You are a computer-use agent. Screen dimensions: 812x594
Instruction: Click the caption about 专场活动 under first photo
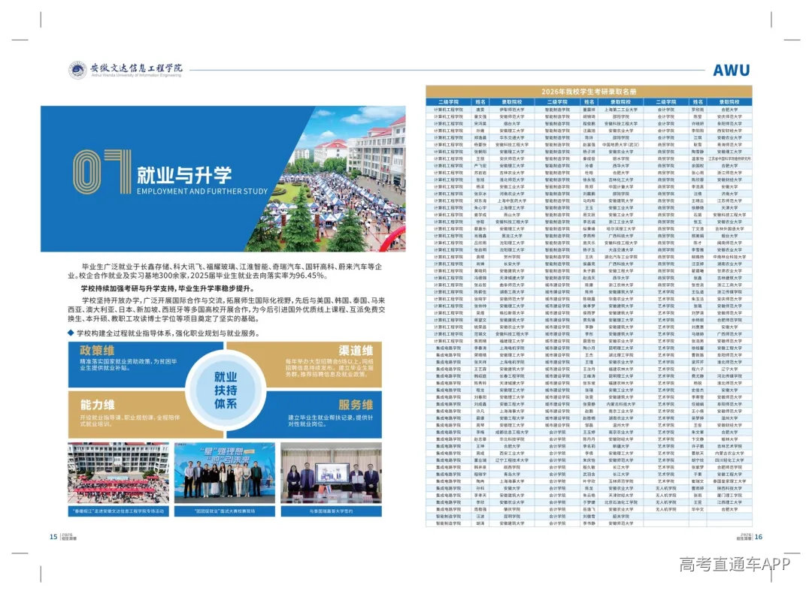pyautogui.click(x=118, y=511)
